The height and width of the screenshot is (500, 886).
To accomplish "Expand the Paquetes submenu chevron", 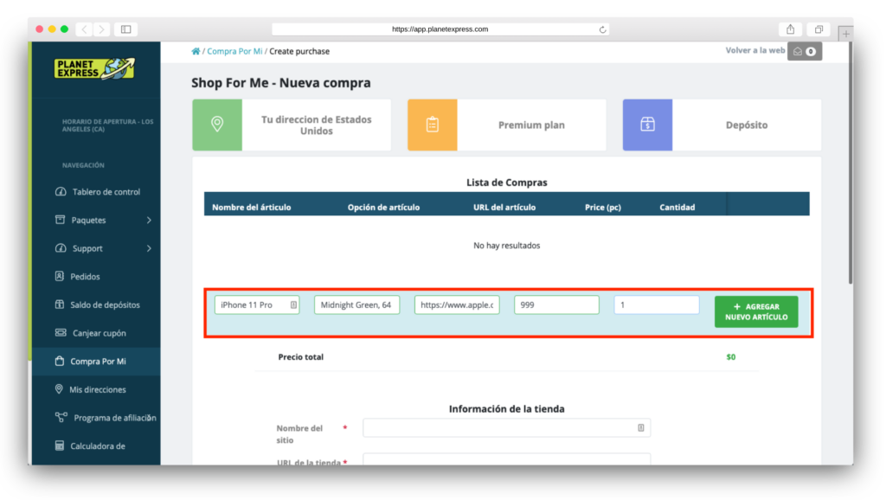I will [x=149, y=220].
